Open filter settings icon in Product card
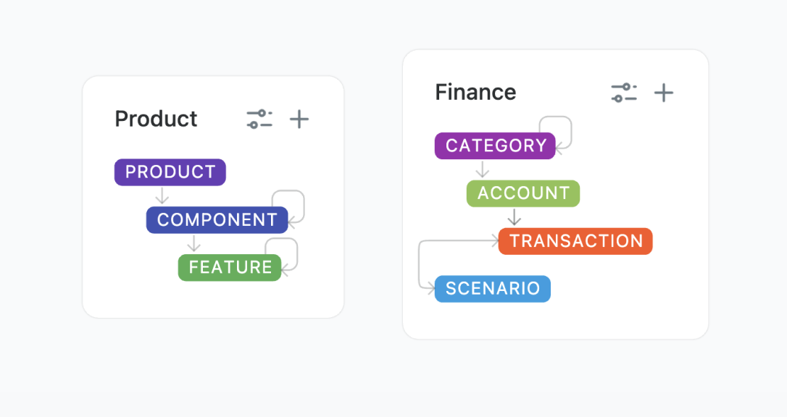 pos(259,119)
